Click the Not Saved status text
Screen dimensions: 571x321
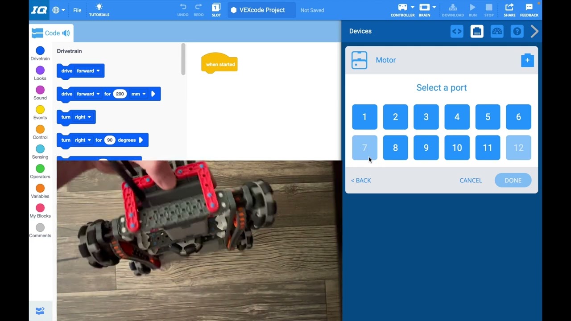[x=312, y=10]
